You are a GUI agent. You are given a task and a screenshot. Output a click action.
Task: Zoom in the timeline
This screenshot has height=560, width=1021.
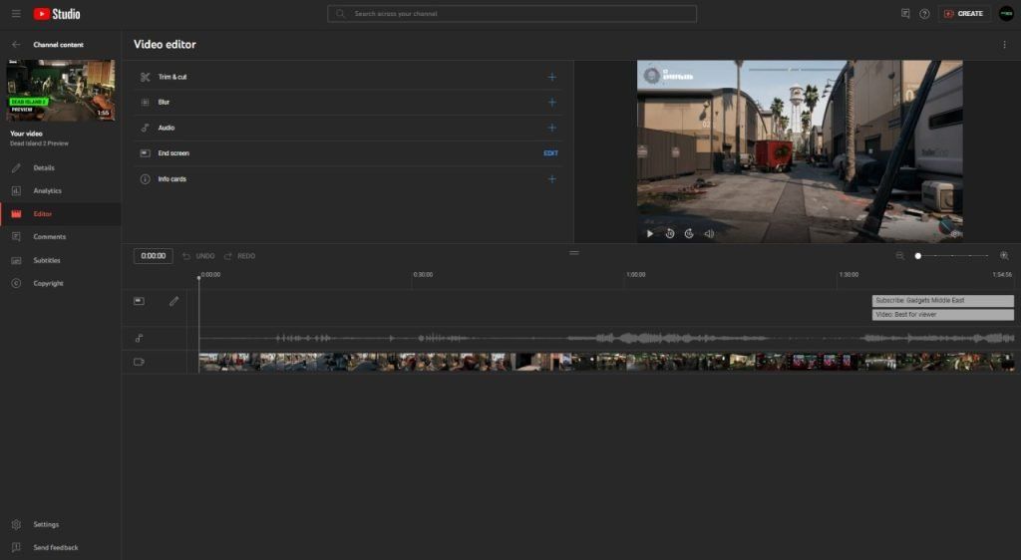tap(1004, 256)
